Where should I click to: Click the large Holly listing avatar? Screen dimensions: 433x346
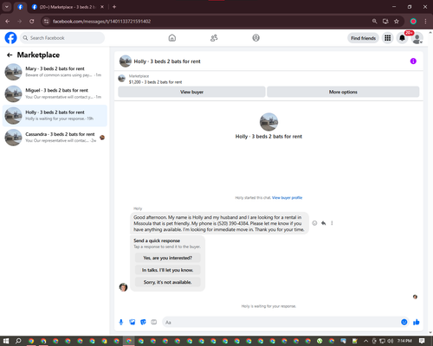[268, 122]
